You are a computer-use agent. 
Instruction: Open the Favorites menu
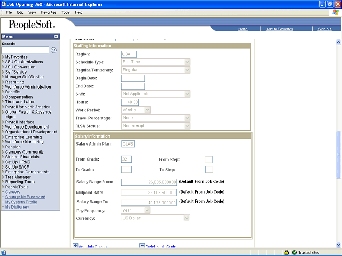(x=49, y=12)
